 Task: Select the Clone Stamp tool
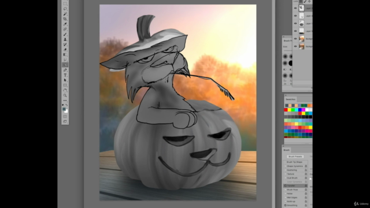coord(65,39)
